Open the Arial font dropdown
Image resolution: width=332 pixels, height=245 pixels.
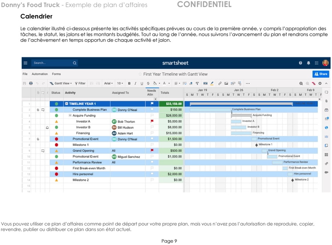click(108, 84)
